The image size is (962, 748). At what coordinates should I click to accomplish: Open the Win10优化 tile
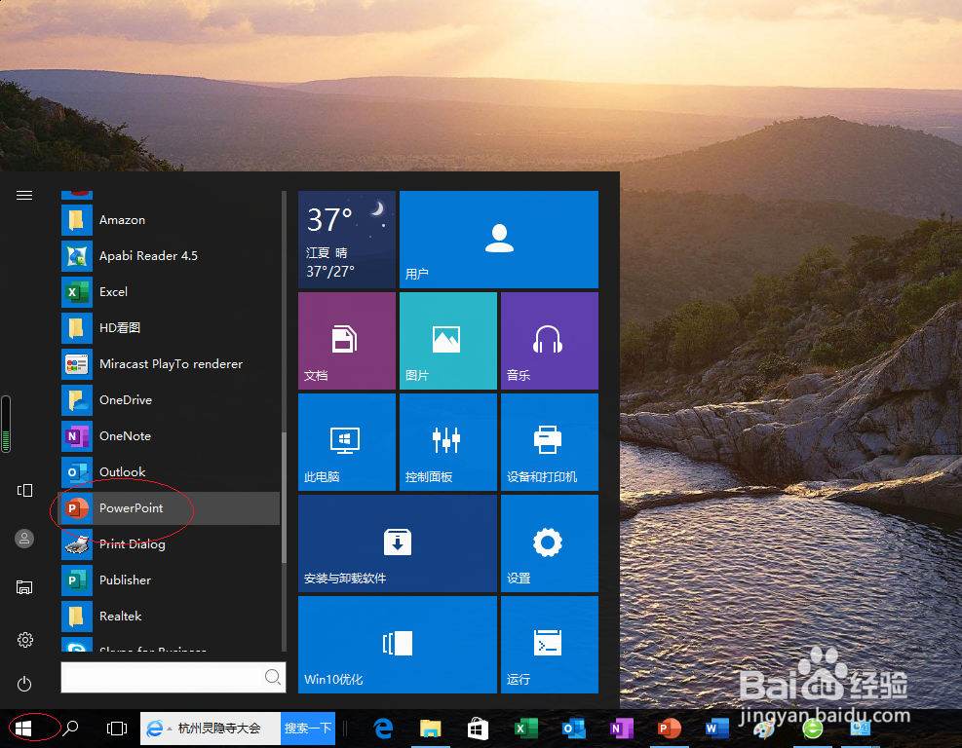(x=398, y=645)
